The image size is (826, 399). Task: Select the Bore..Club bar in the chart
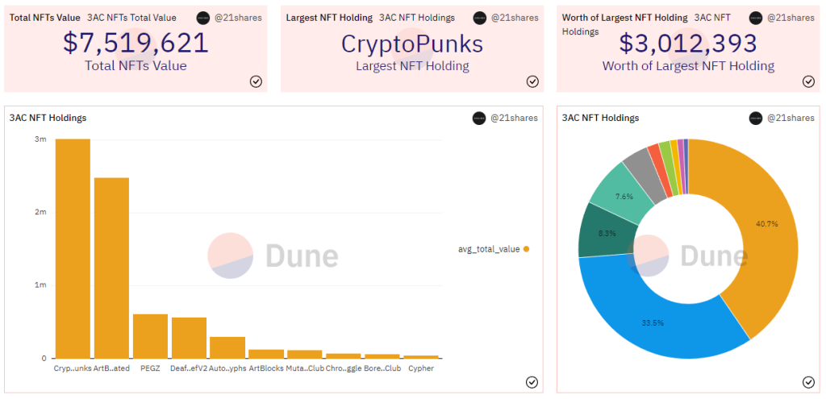pyautogui.click(x=382, y=356)
